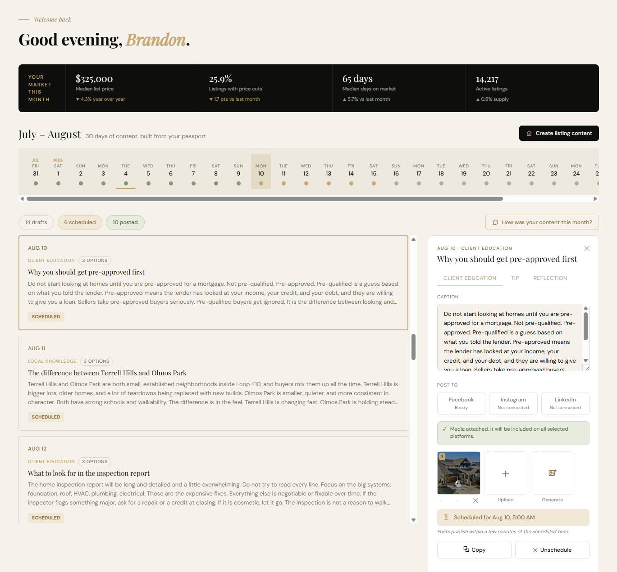Click the '25.9%' price cuts stat
The height and width of the screenshot is (572, 617).
[x=220, y=79]
